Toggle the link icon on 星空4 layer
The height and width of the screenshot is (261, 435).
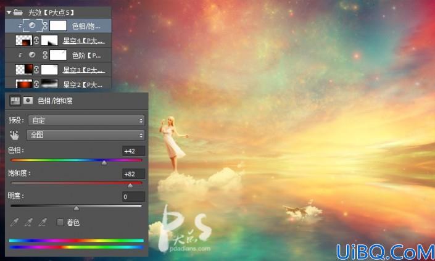(x=36, y=40)
